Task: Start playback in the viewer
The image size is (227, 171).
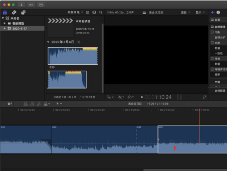Action: coord(142,97)
